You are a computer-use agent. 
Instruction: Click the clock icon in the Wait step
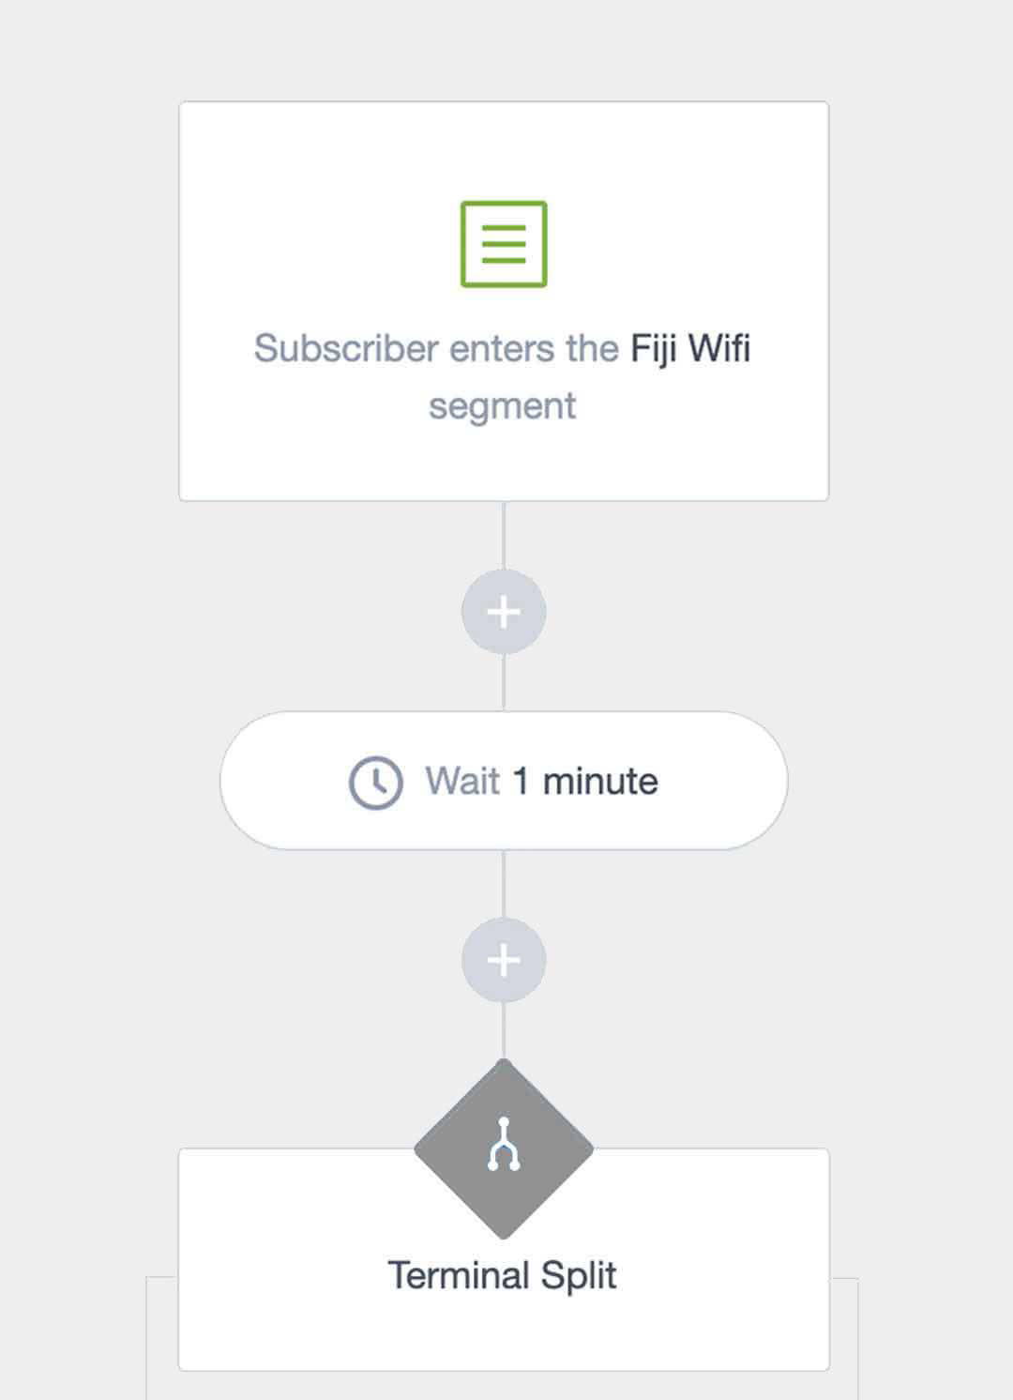pos(375,782)
